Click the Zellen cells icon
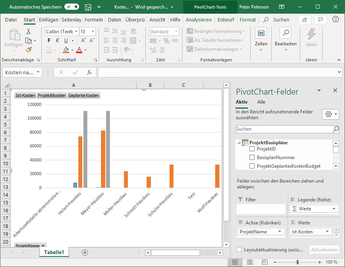The width and height of the screenshot is (345, 267). tap(261, 33)
